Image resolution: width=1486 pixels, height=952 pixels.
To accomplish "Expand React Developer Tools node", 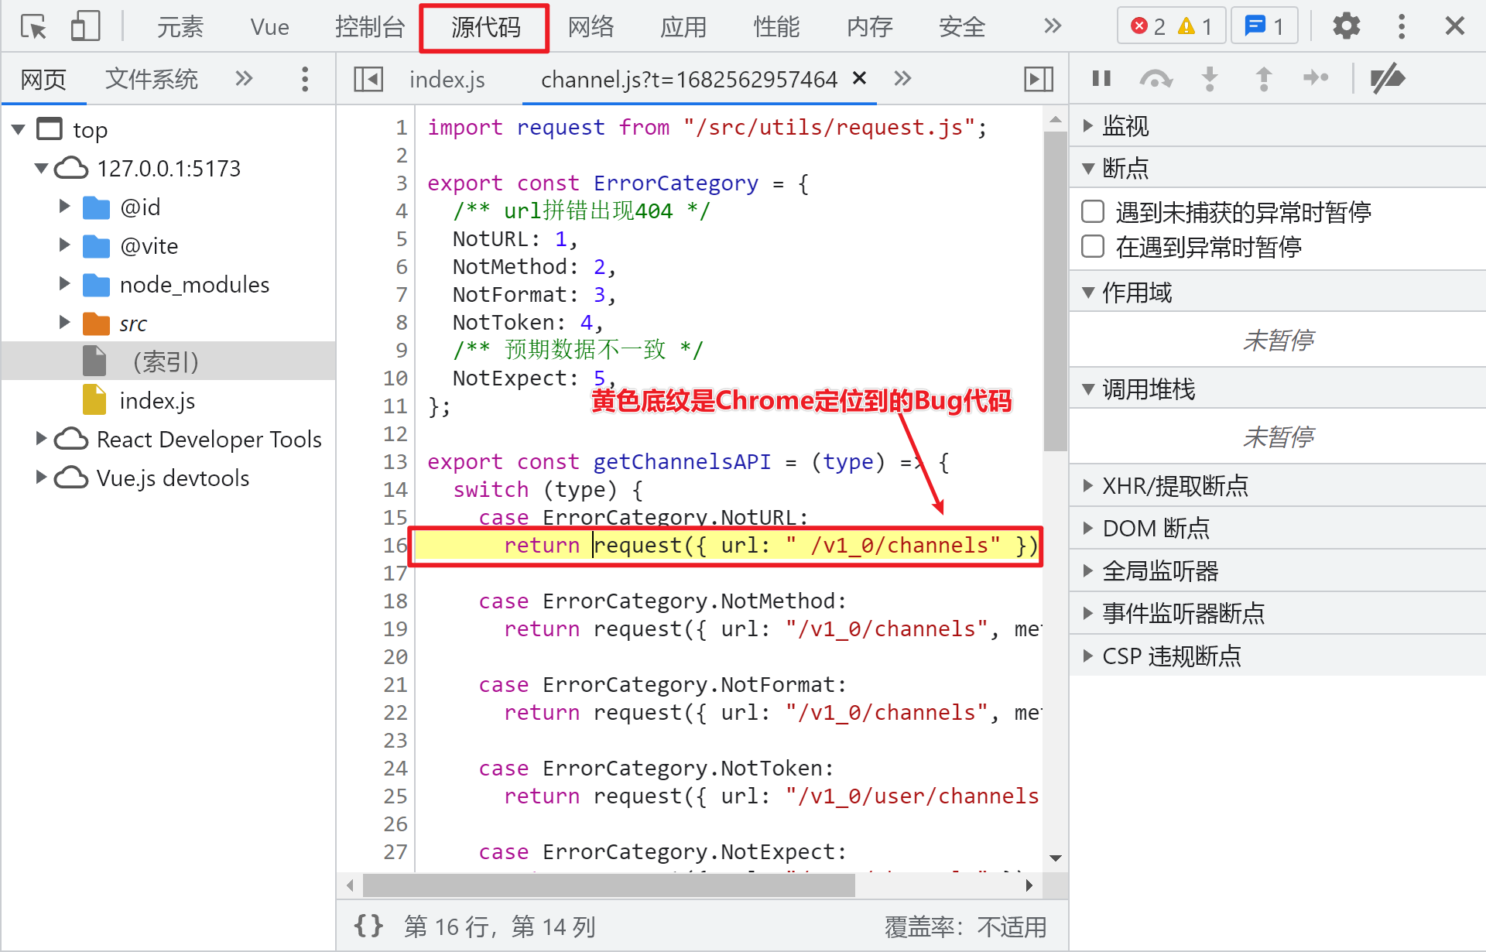I will click(x=41, y=439).
